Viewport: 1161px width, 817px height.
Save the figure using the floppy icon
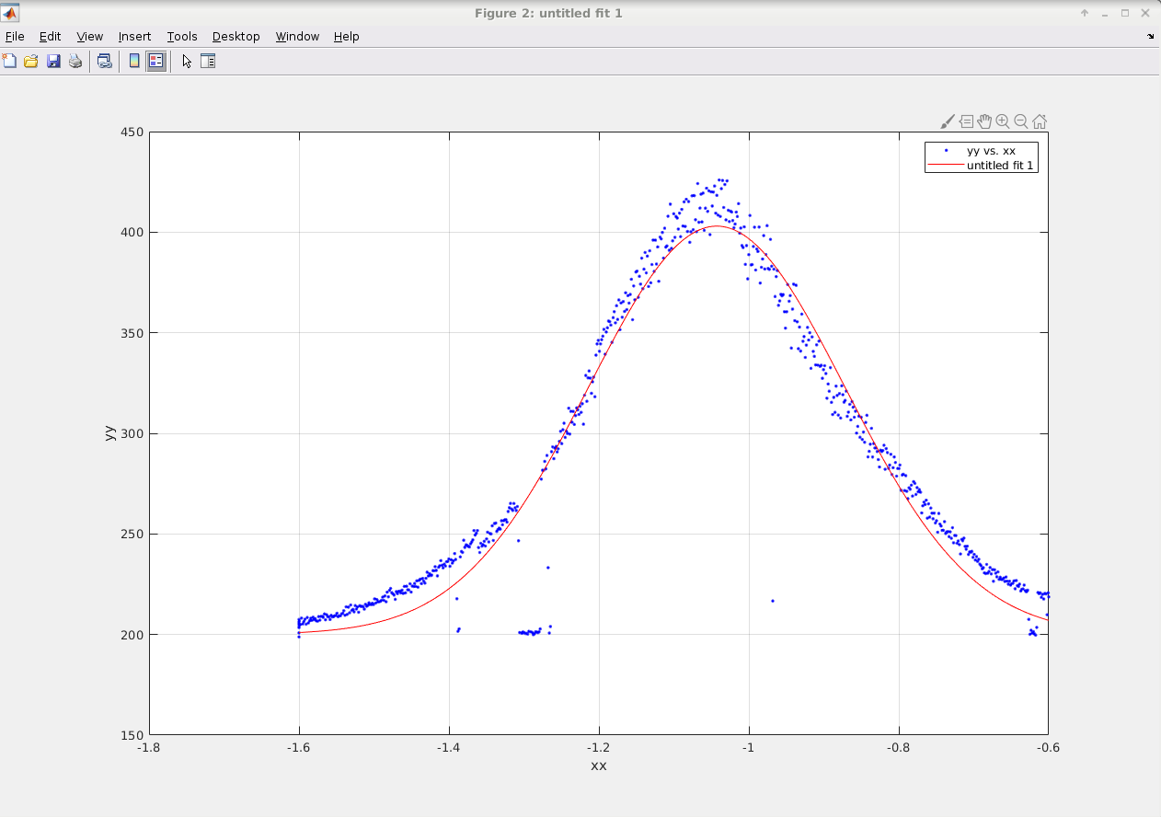[x=53, y=62]
